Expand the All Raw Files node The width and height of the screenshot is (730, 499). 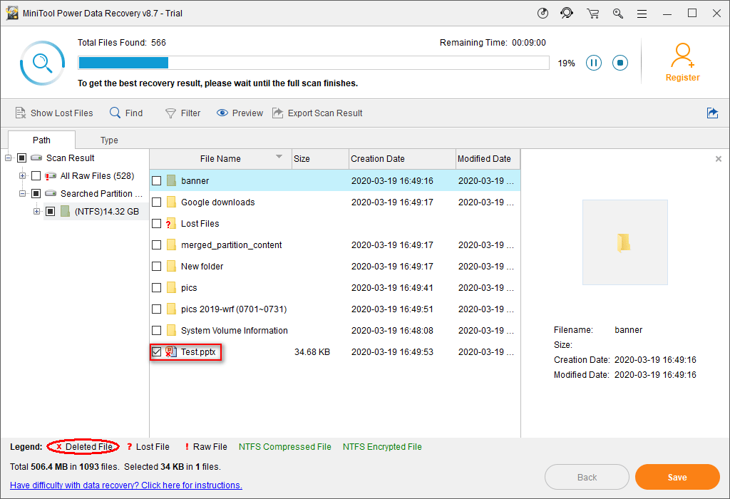coord(22,176)
